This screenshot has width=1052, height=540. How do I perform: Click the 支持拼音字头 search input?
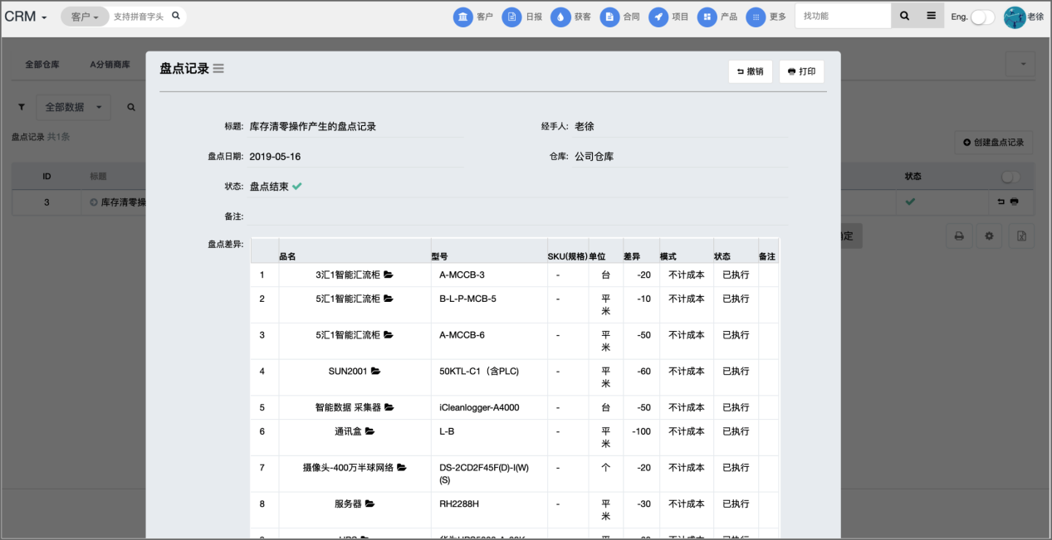coord(139,17)
